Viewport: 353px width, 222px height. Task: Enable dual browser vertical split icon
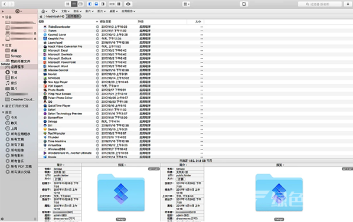[x=119, y=4]
